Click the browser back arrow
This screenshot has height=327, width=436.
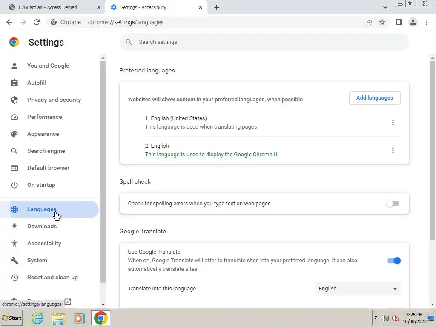click(9, 22)
